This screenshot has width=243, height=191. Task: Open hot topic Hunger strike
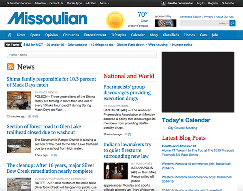[x=182, y=45]
